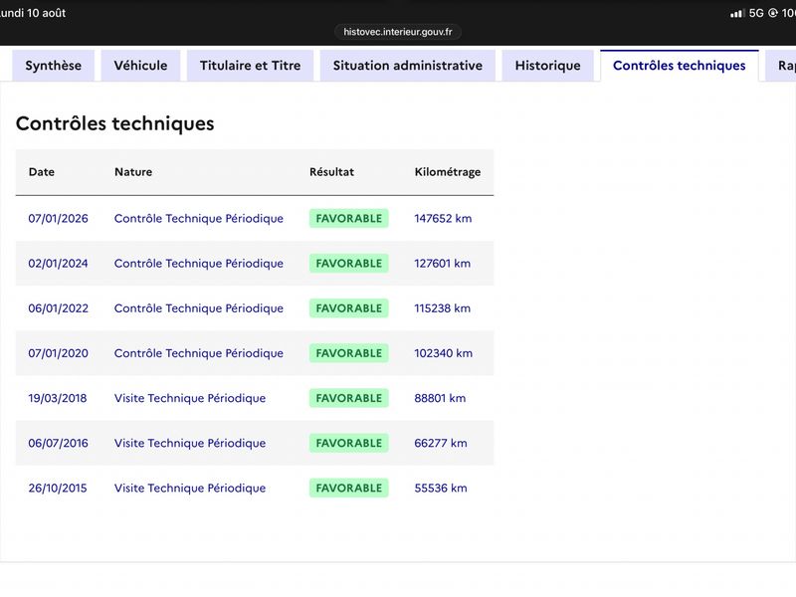Tap the cellular signal strength icon
This screenshot has height=597, width=796.
point(737,13)
